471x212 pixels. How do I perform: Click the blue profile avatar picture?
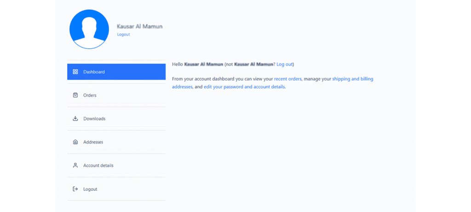tap(89, 29)
